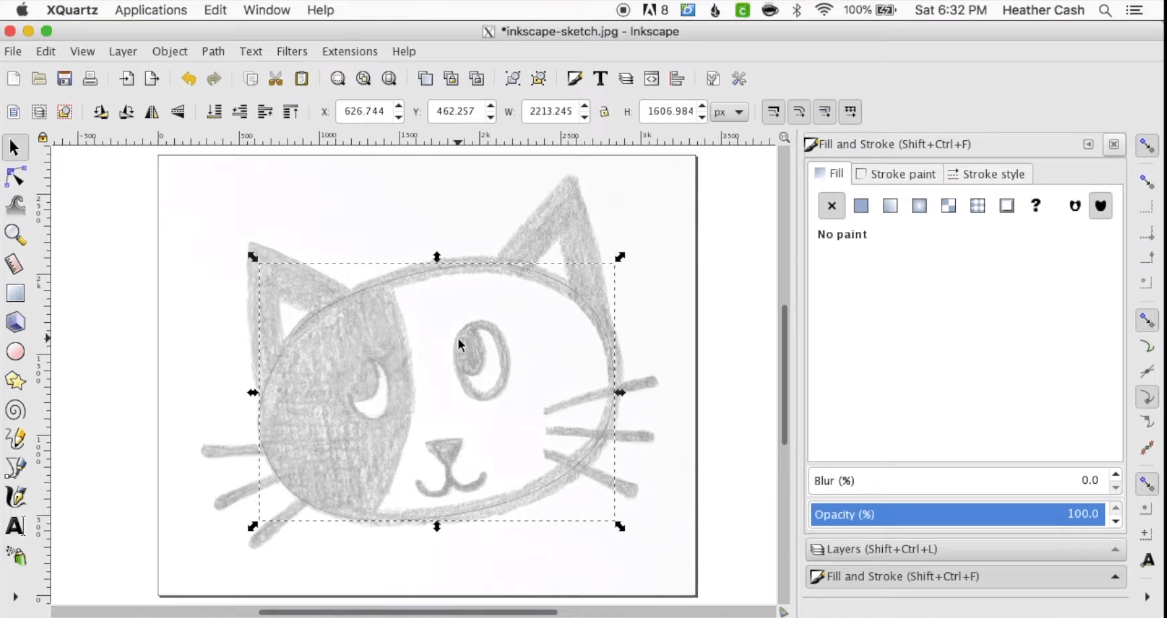Click the Redo arrow icon
The image size is (1167, 618).
214,79
